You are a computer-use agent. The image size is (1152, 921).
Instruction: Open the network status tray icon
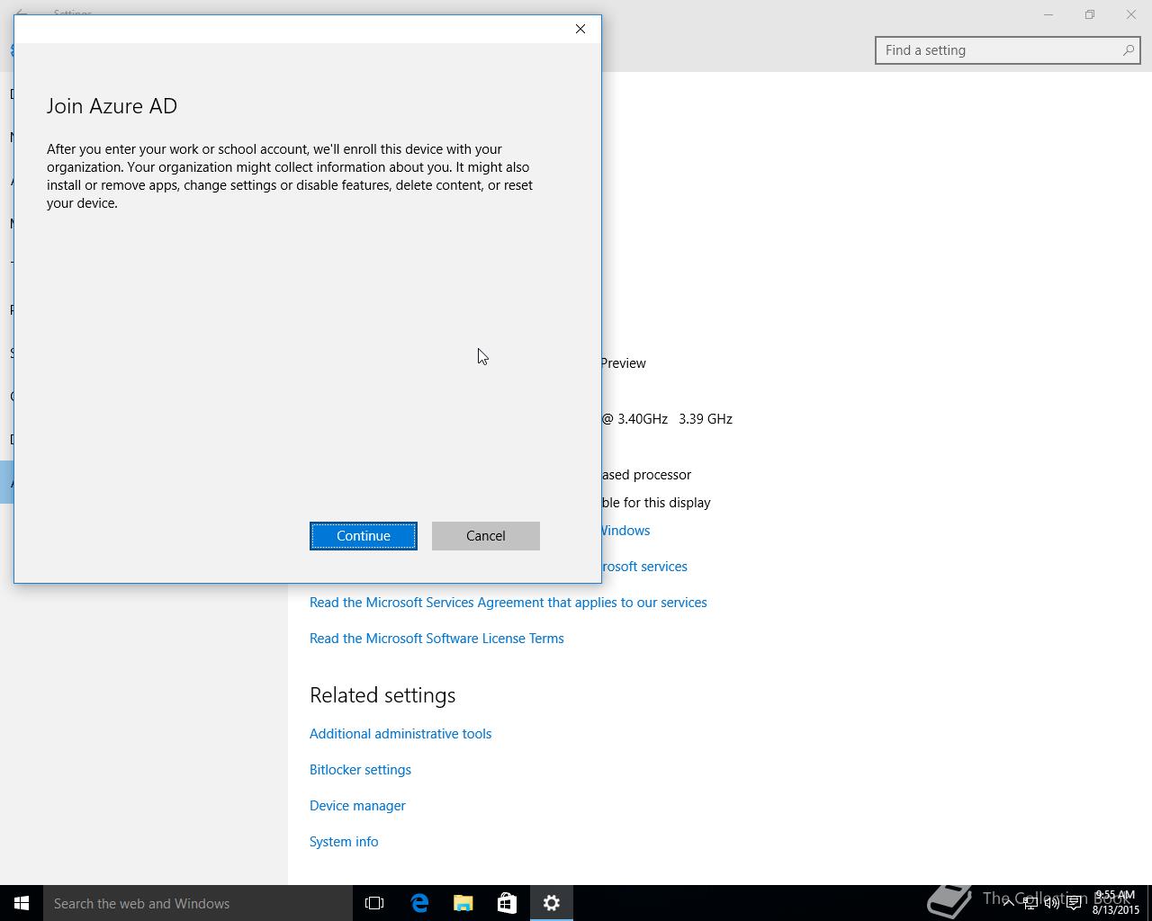click(1030, 903)
